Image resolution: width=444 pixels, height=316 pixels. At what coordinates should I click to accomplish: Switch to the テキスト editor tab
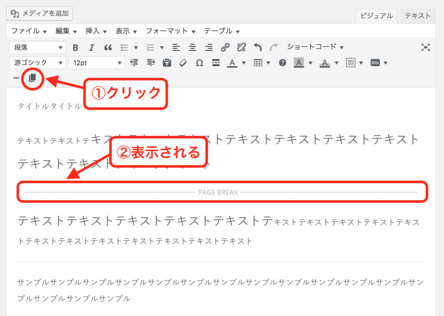418,16
